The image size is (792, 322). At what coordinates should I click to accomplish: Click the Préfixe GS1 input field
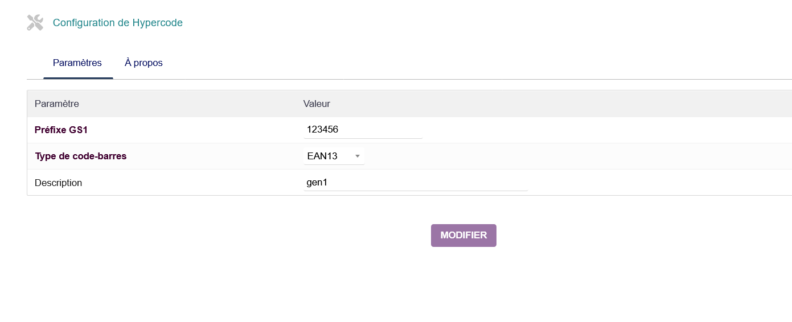pyautogui.click(x=363, y=130)
